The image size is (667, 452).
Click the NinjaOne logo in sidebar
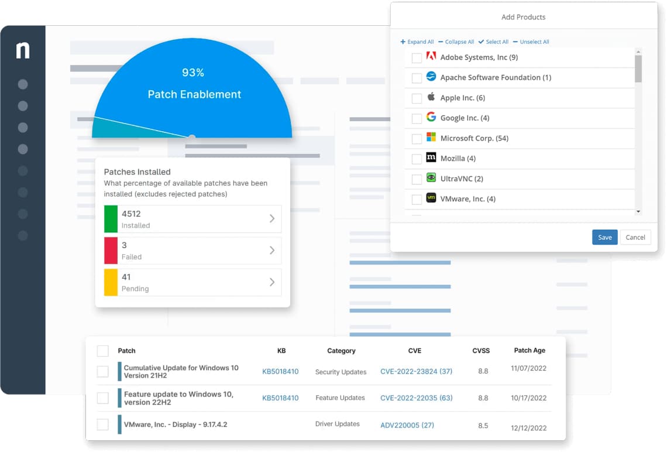pos(23,50)
